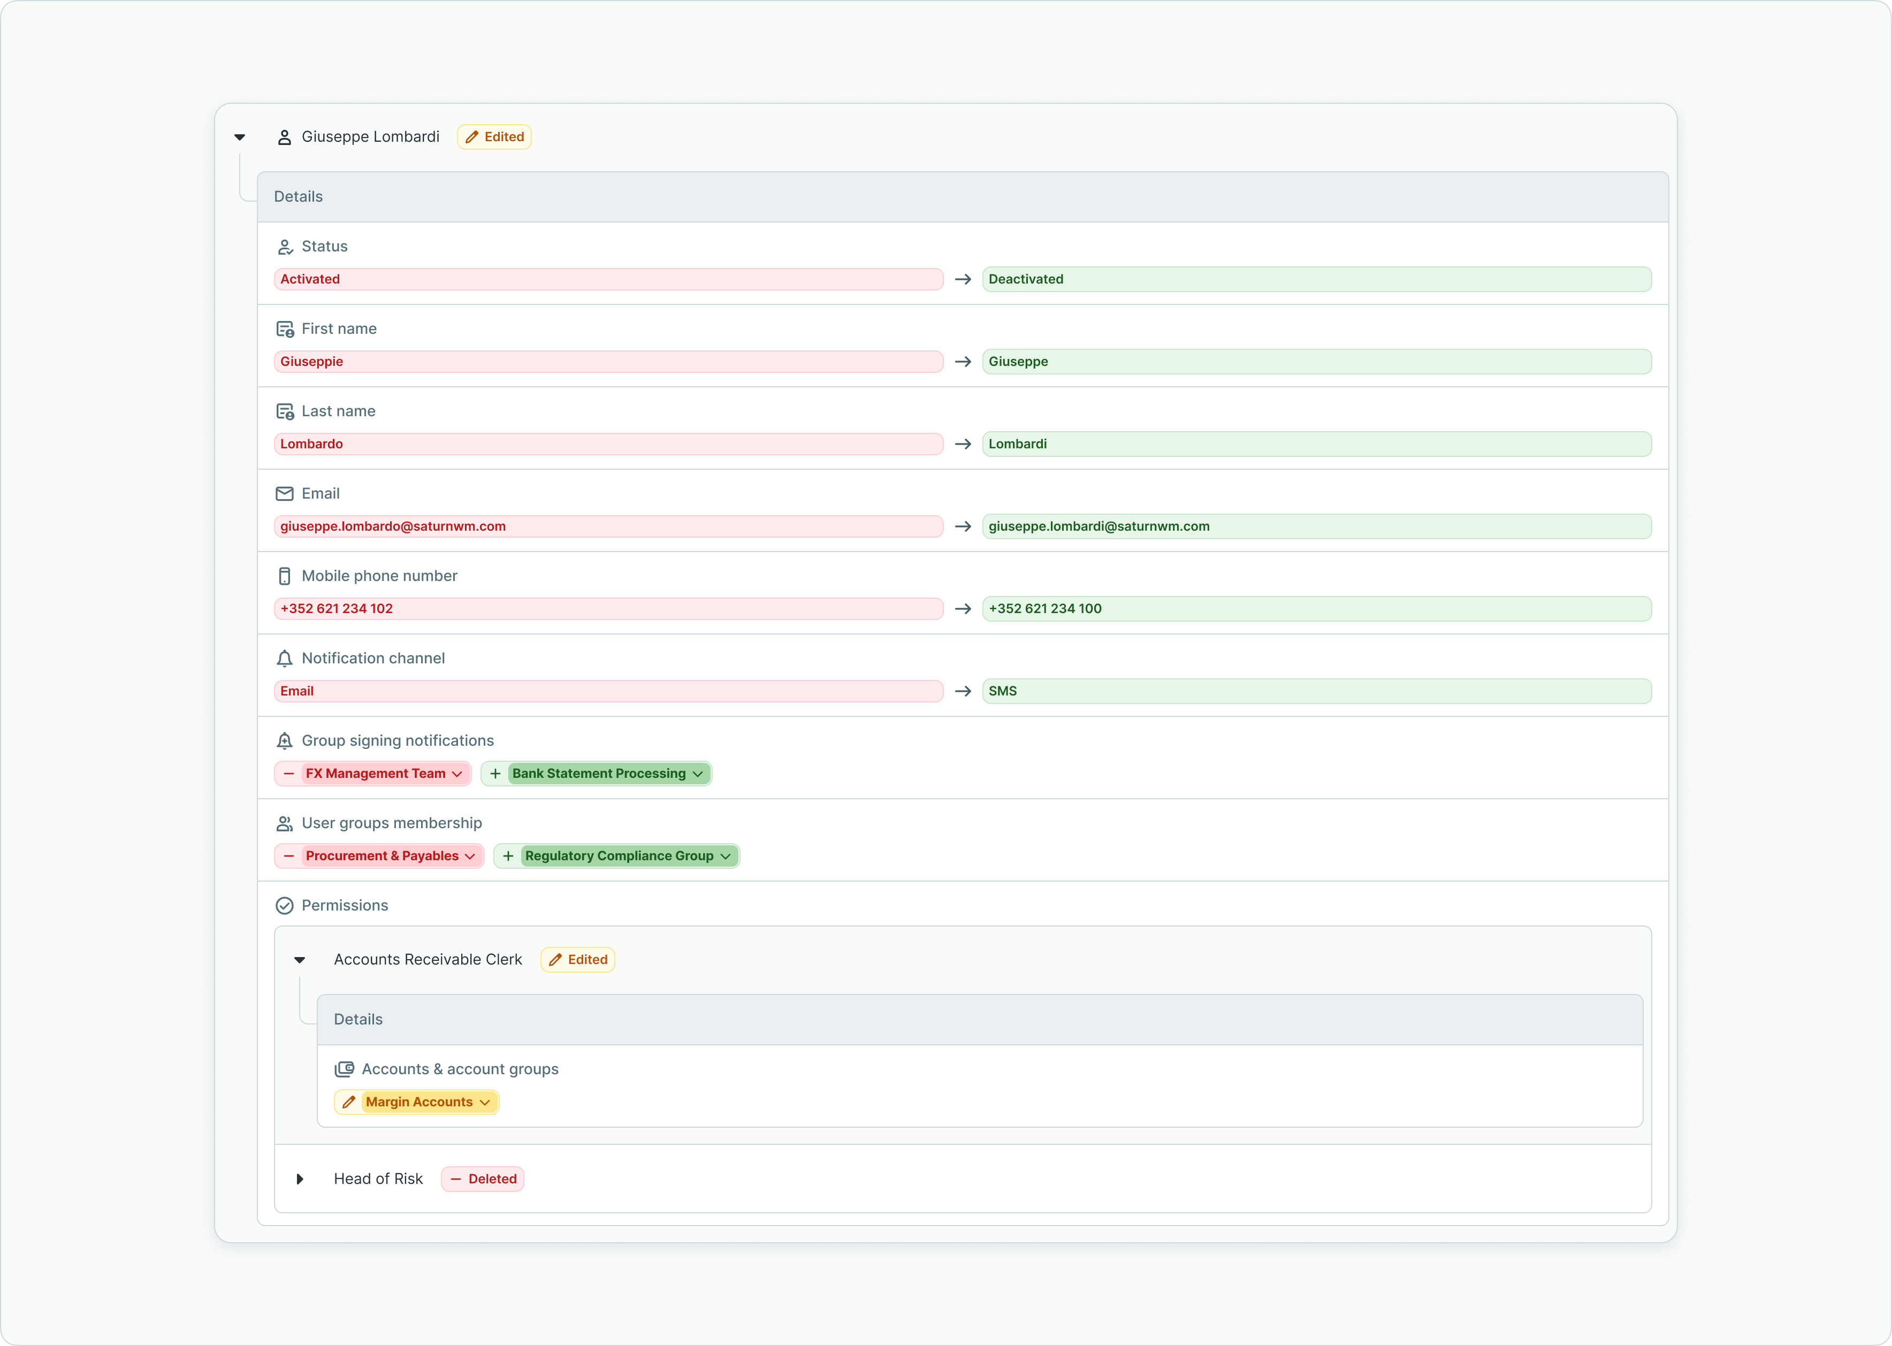Click the First name field icon

coord(284,329)
